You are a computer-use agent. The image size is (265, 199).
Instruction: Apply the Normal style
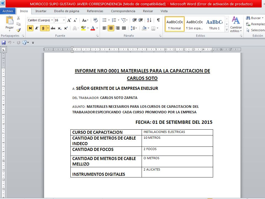pos(174,24)
